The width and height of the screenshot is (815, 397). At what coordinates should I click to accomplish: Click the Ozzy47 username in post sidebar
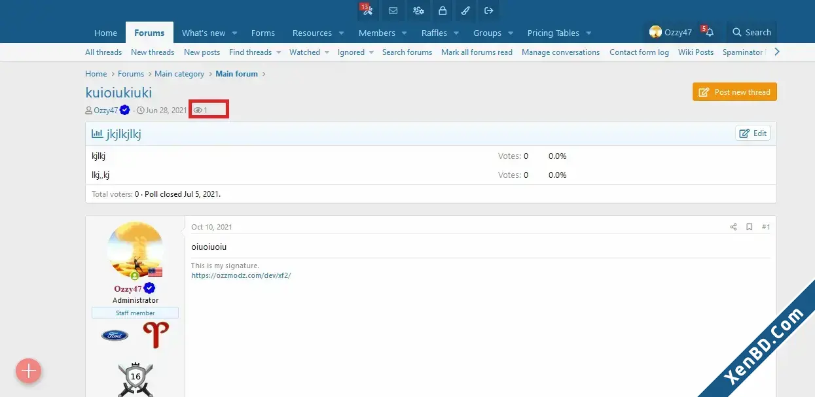coord(128,289)
